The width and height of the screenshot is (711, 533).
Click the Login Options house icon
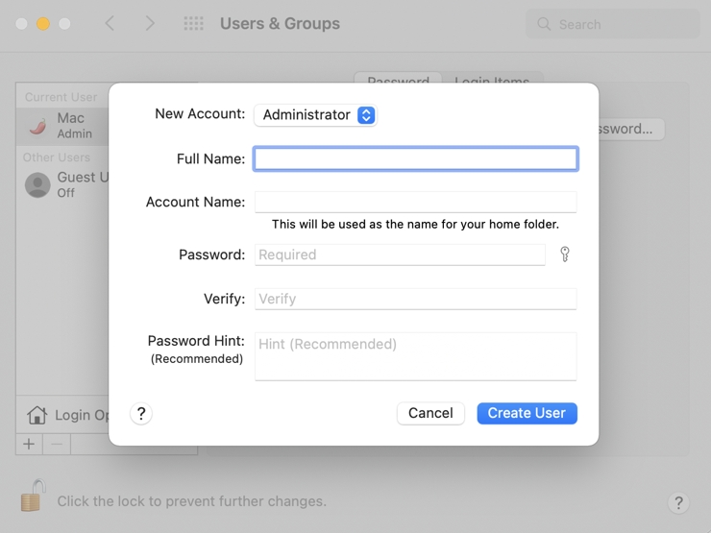37,415
